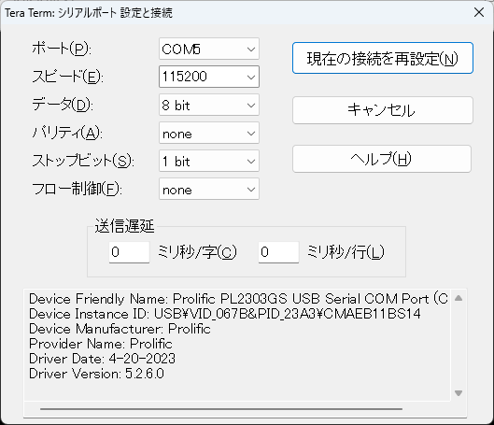This screenshot has height=425, width=494.
Task: Focus the ミリ秒/行 delay input field
Action: click(x=278, y=252)
